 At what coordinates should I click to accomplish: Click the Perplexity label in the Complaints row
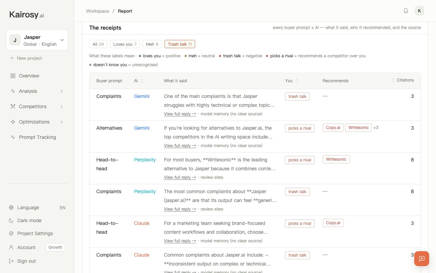(145, 191)
